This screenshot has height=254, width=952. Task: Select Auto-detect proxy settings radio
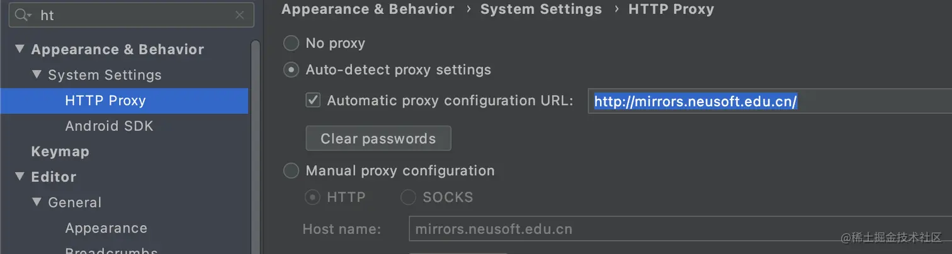[x=291, y=70]
